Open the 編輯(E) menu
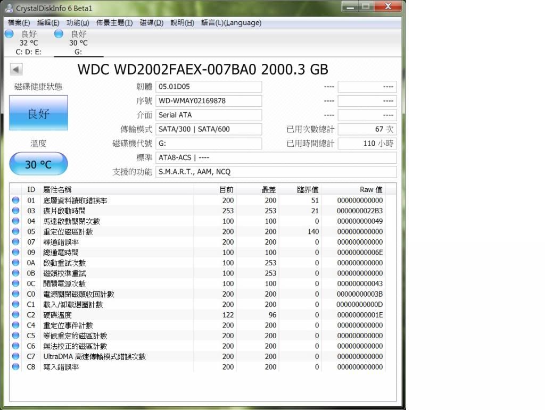 [x=48, y=22]
